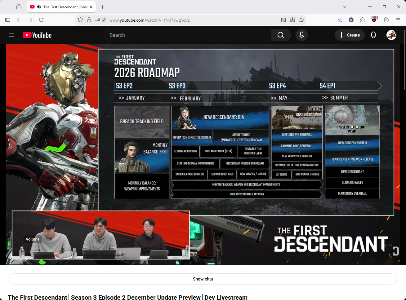This screenshot has height=300, width=406.
Task: Open Firefox View from the tab strip
Action: [19, 7]
